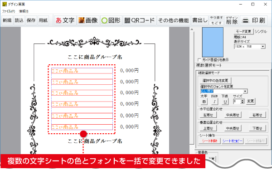Click the シートをコピー button
Viewport: 272px width, 170px height.
[232, 141]
